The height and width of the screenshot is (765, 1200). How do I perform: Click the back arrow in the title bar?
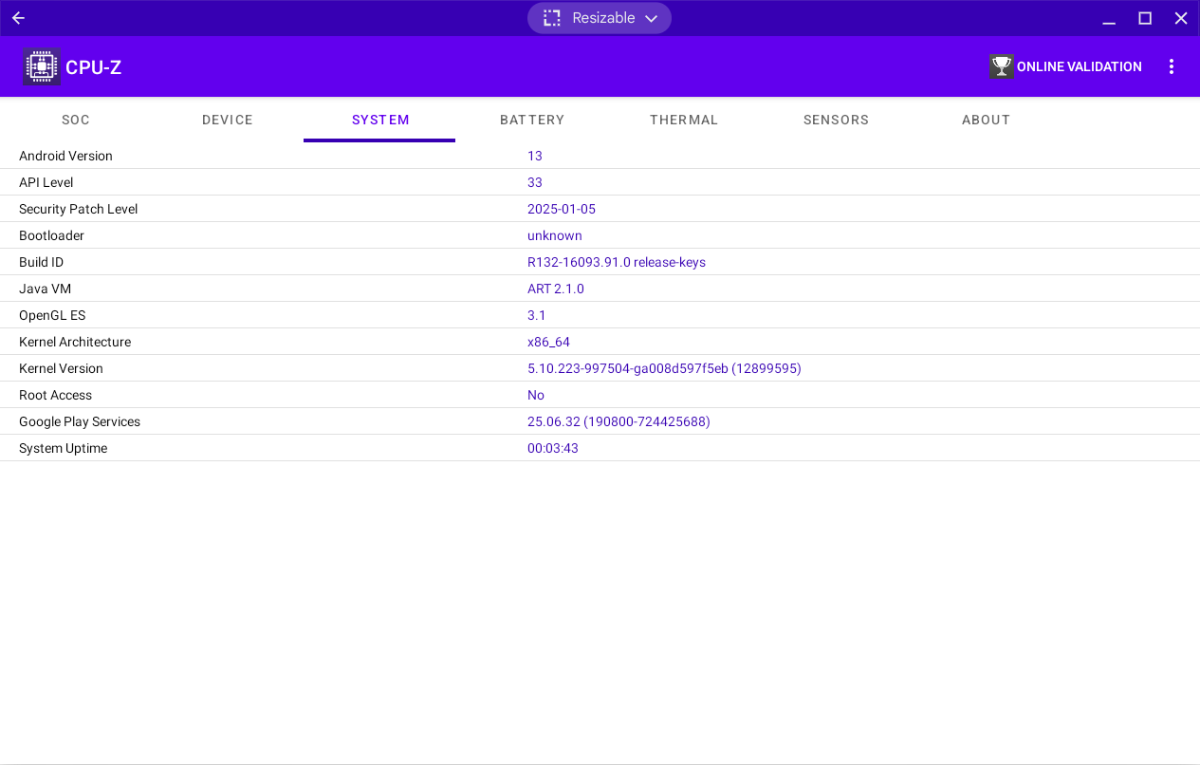coord(18,18)
